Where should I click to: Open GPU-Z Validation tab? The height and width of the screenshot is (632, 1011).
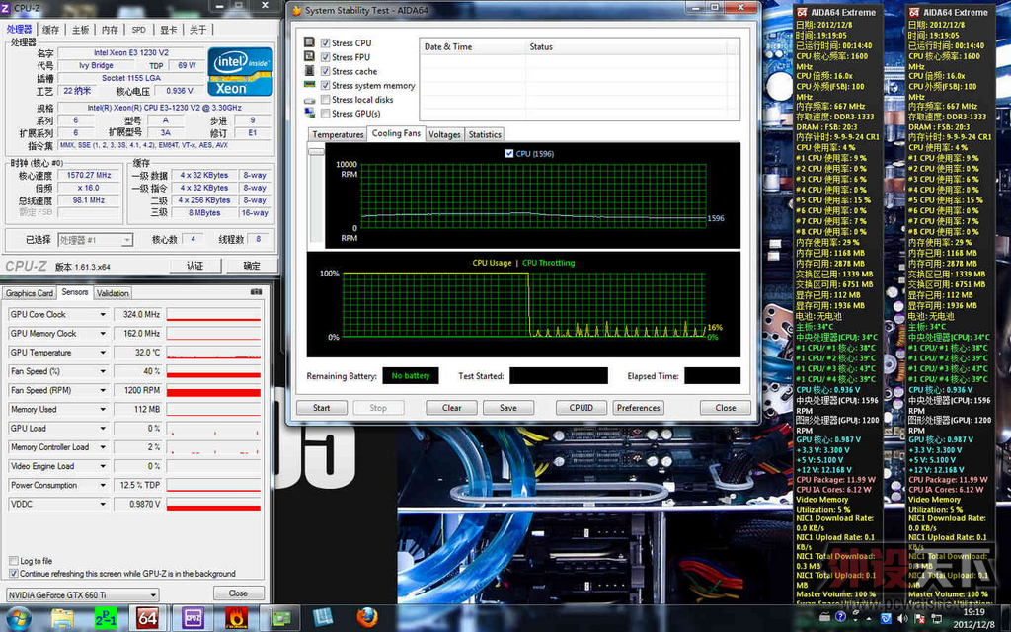113,293
